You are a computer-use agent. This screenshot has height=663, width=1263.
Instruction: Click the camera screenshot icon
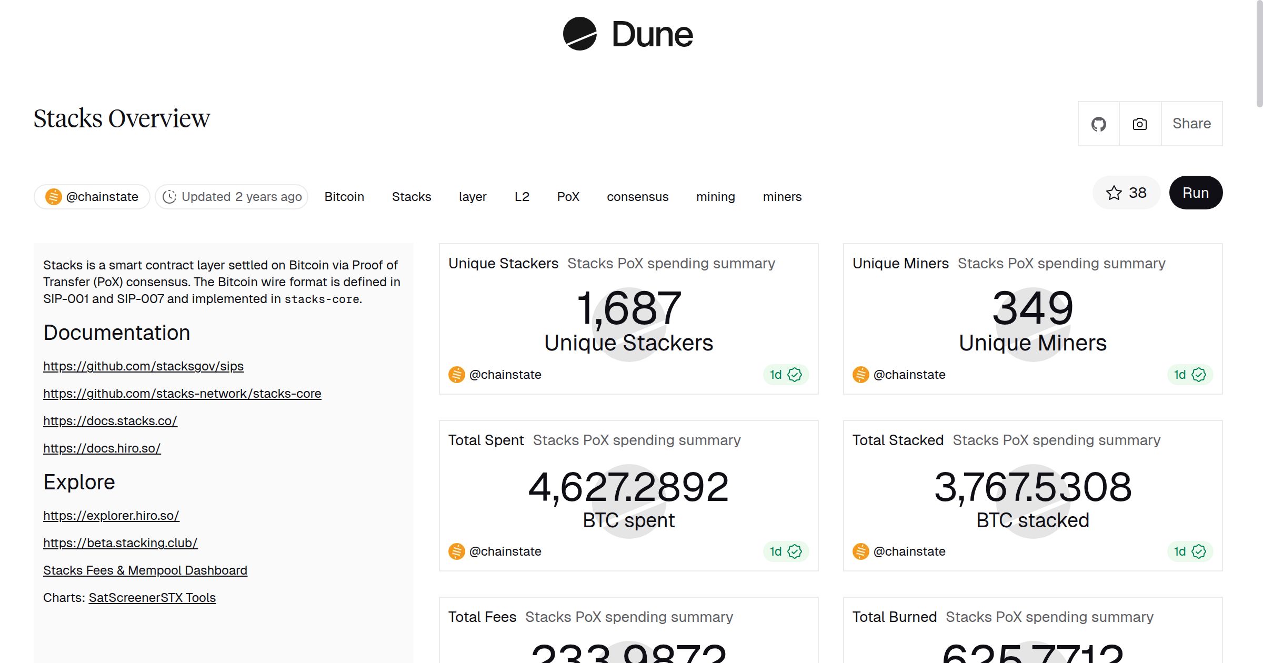pos(1140,124)
